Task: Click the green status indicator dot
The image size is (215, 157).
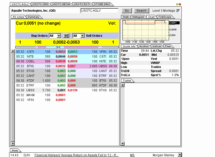Action: pyautogui.click(x=177, y=4)
